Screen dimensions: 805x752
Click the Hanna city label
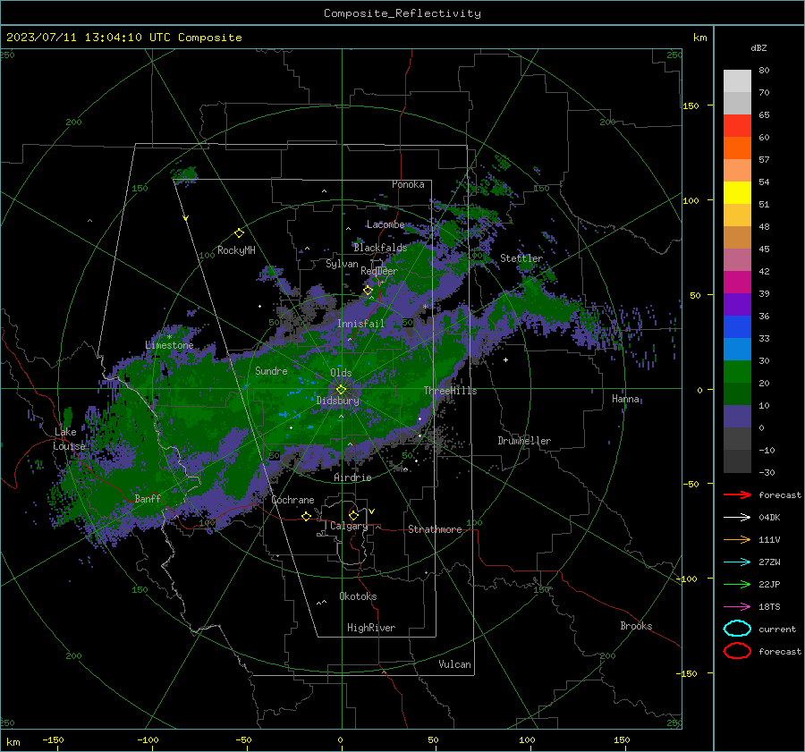(x=625, y=399)
